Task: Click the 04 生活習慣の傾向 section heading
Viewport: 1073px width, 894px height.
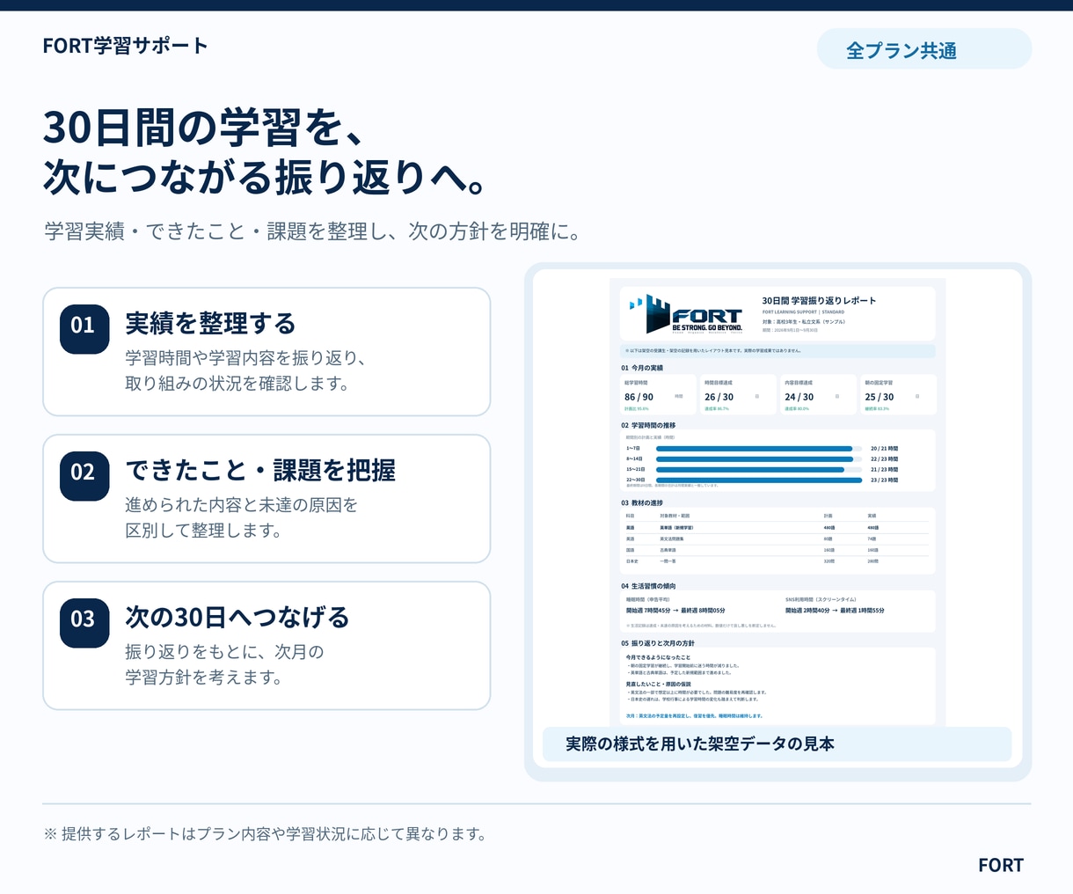Action: point(648,586)
